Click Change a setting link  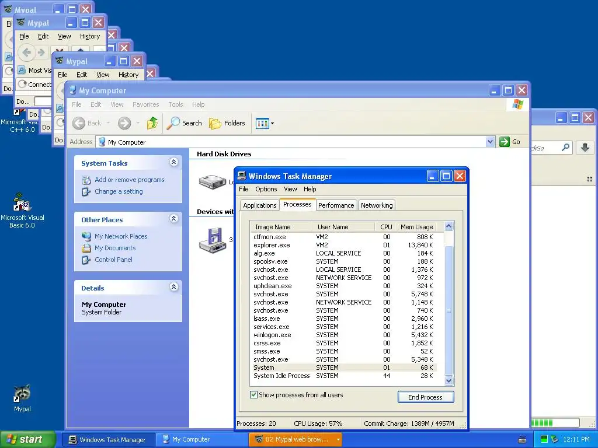coord(119,191)
